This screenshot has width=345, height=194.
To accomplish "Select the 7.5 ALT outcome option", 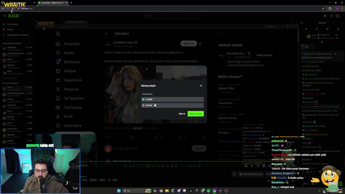I will [x=172, y=105].
